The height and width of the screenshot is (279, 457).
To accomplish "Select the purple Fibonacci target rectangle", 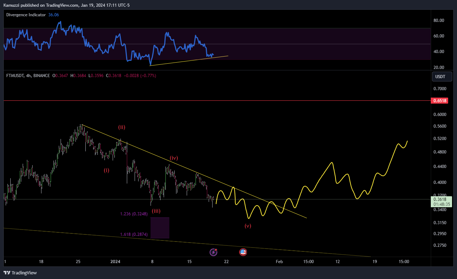I will [x=160, y=228].
